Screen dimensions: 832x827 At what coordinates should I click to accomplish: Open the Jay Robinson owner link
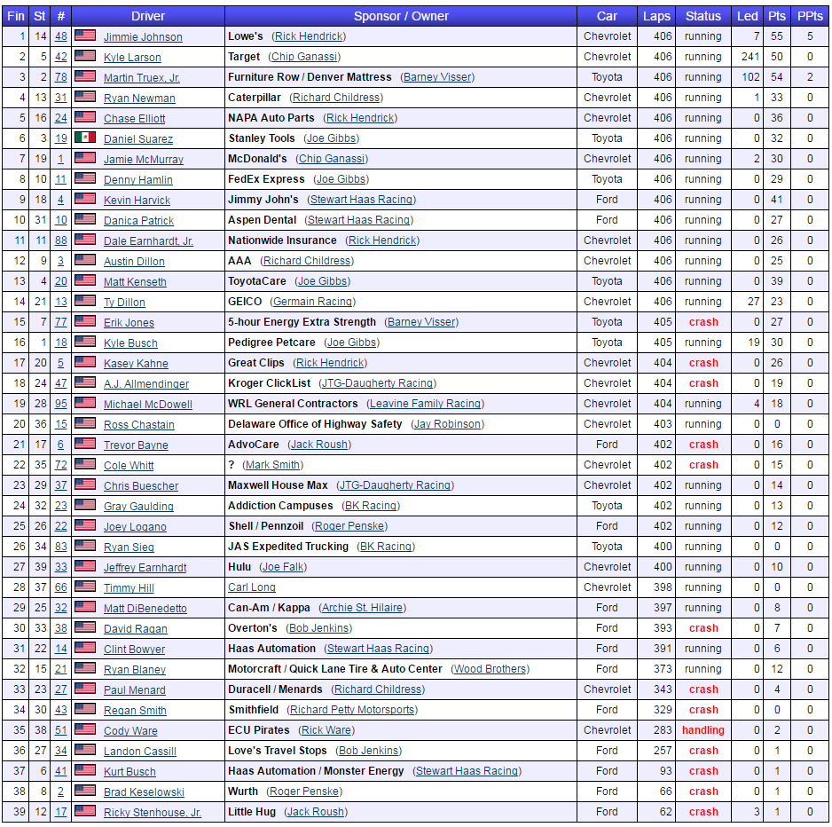[447, 423]
